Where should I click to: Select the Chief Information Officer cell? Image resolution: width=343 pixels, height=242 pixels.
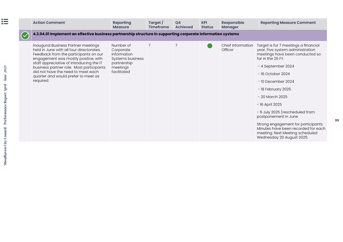click(x=237, y=47)
